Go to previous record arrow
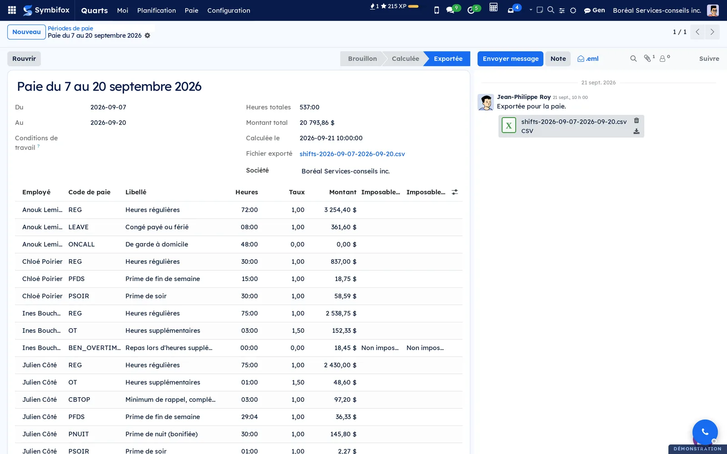727x454 pixels. [x=697, y=32]
